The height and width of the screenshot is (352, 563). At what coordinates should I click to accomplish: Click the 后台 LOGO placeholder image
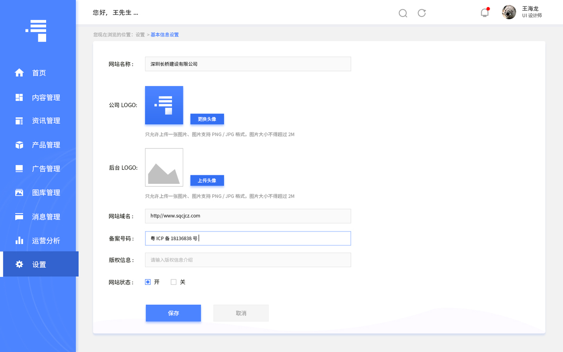(x=164, y=167)
